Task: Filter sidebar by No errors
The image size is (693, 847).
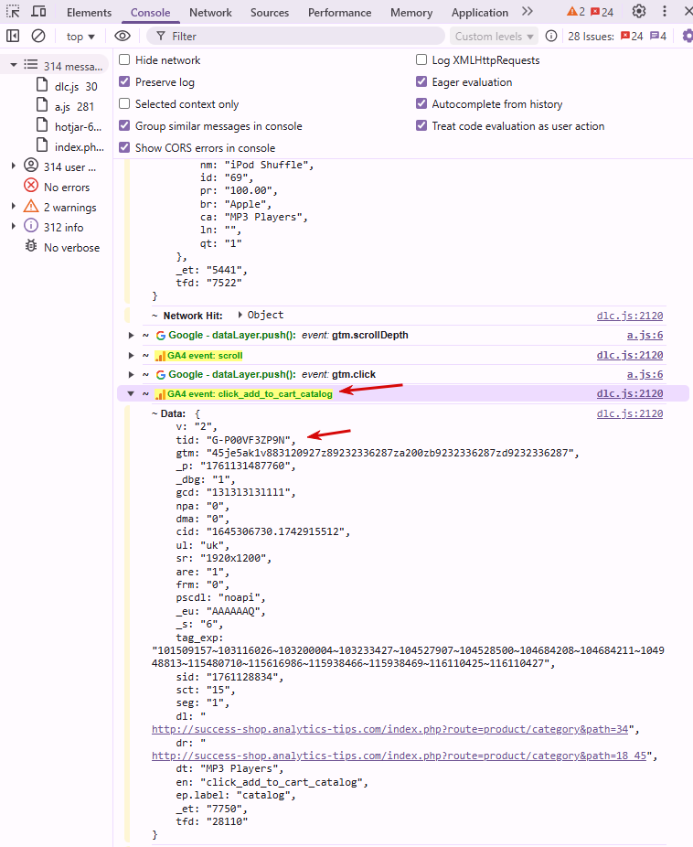Action: [57, 187]
